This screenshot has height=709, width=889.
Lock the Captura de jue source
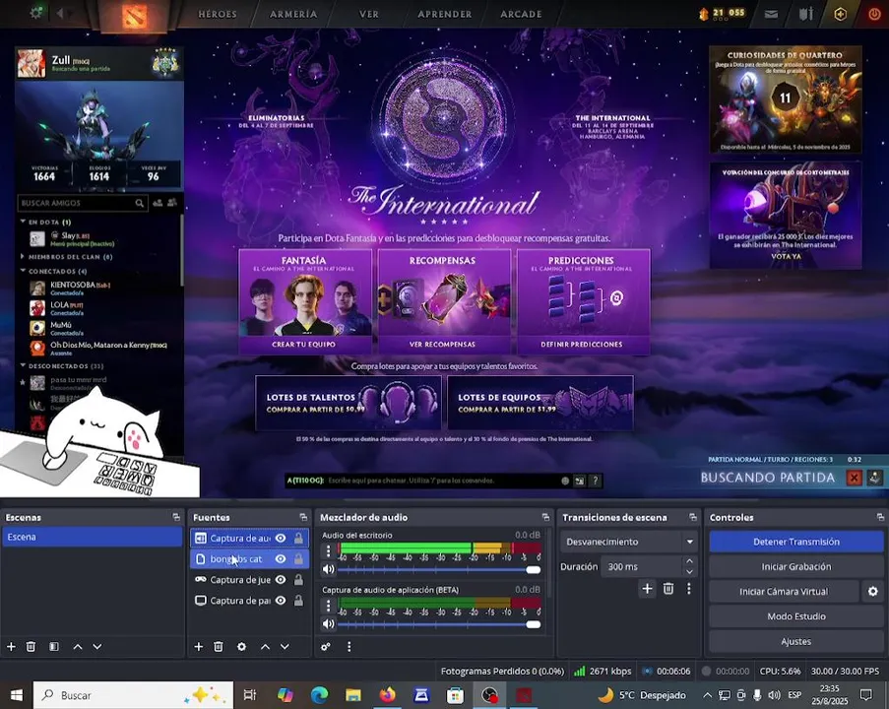[x=298, y=580]
